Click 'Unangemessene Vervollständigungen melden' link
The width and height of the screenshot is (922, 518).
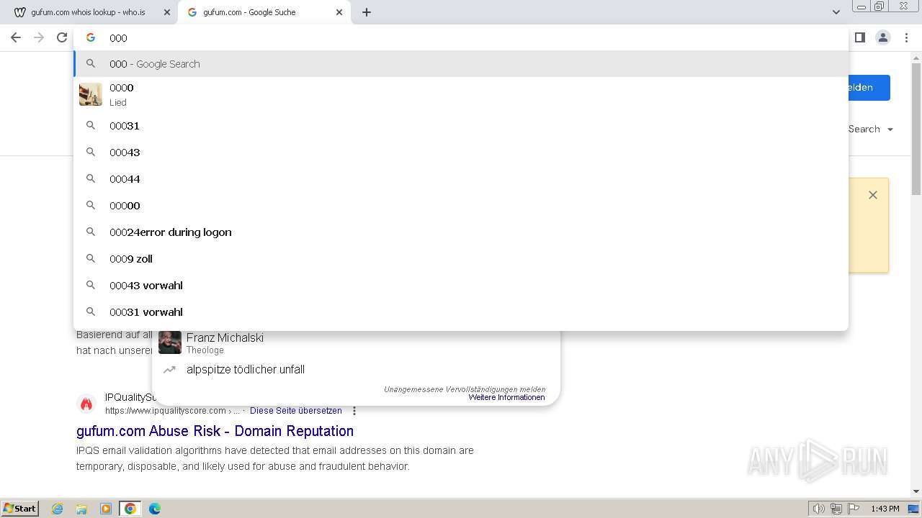click(465, 389)
